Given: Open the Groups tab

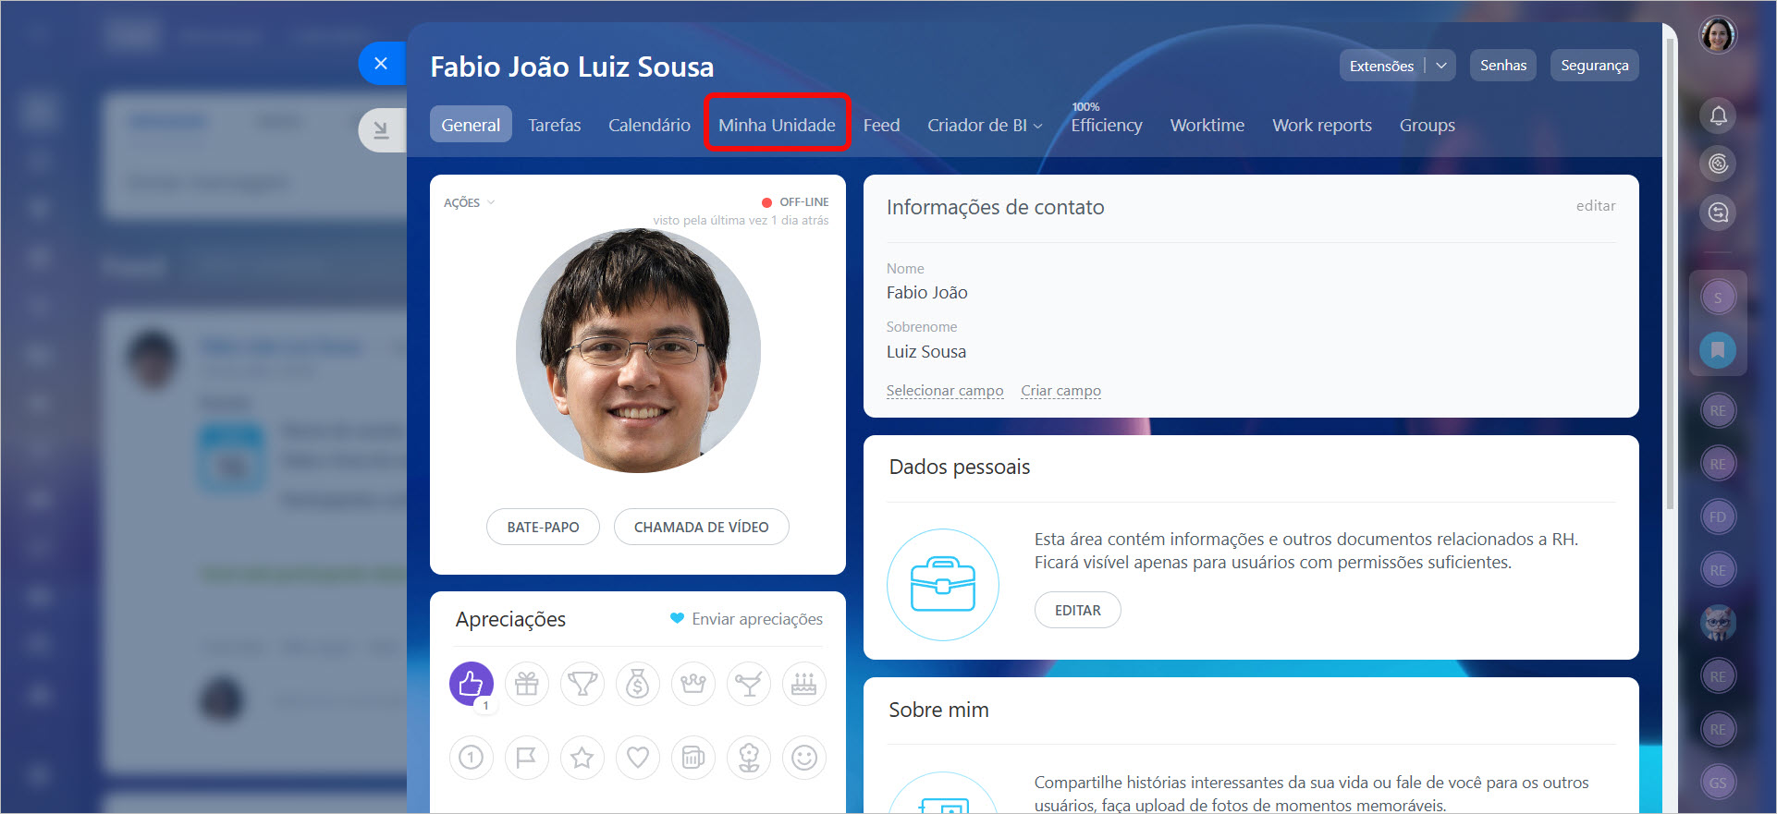Looking at the screenshot, I should (1427, 125).
